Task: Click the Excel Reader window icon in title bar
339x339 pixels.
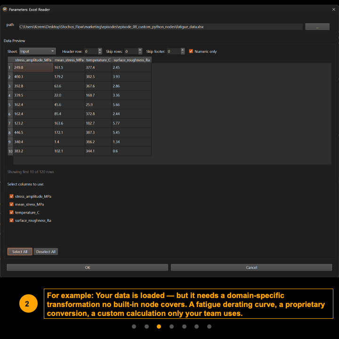Action: tap(5, 9)
